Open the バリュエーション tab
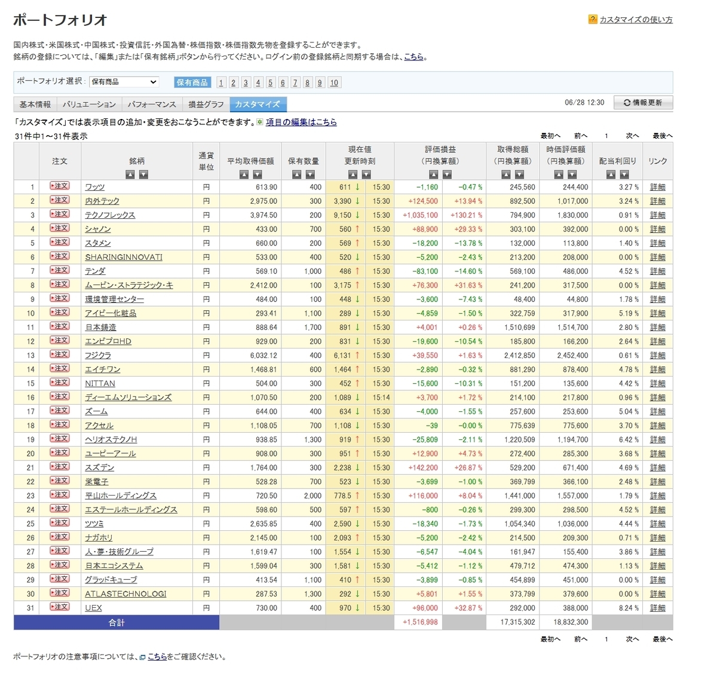717x697 pixels. click(90, 104)
